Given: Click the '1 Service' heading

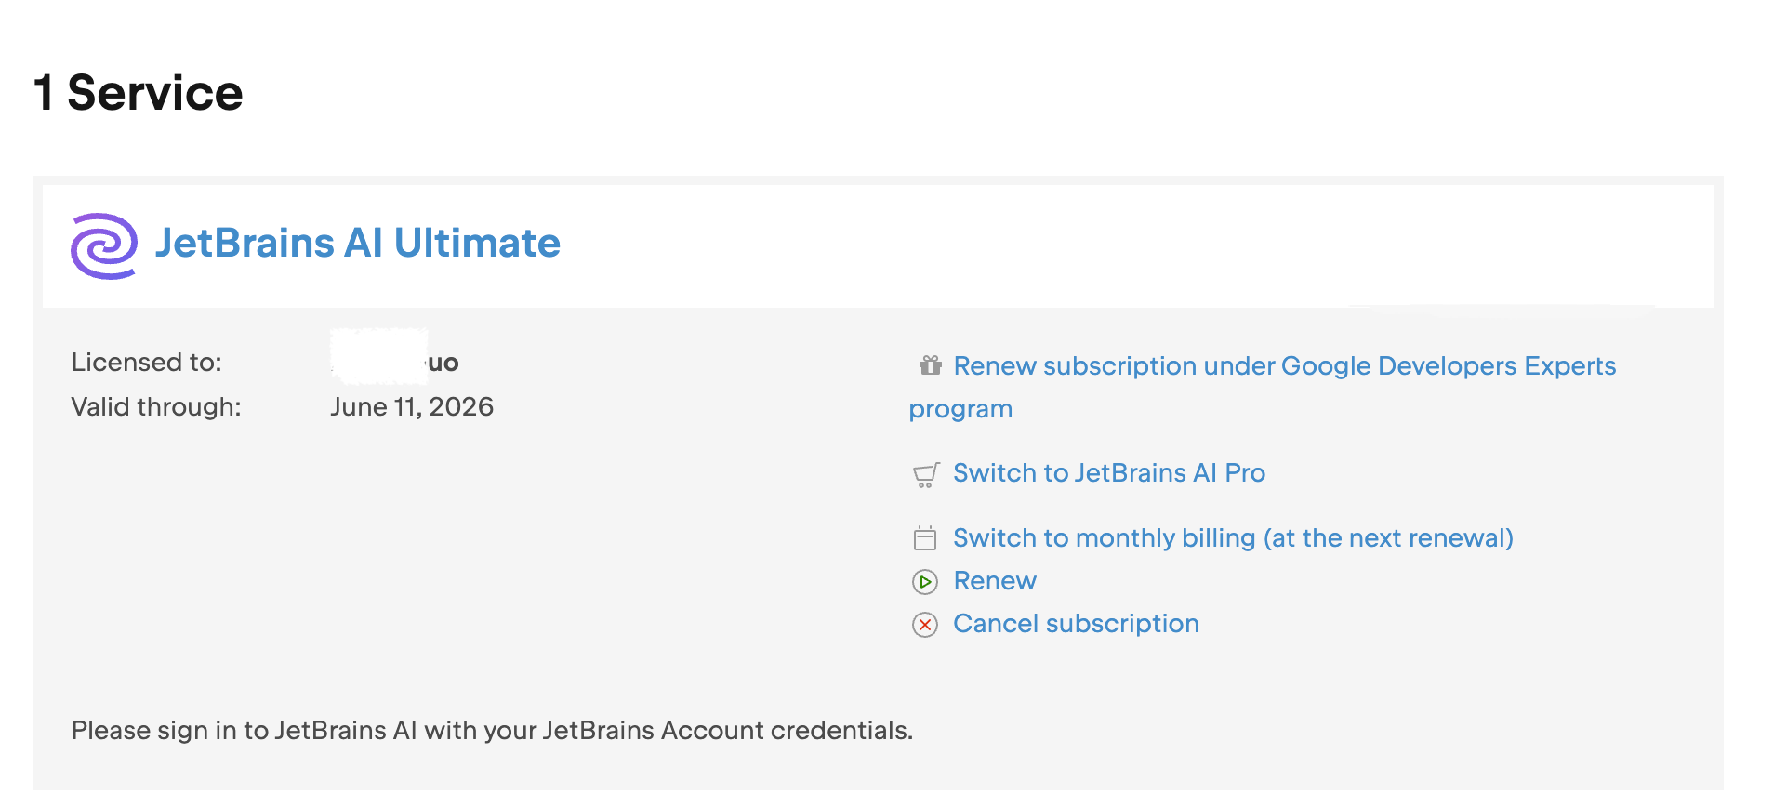Looking at the screenshot, I should pyautogui.click(x=139, y=93).
